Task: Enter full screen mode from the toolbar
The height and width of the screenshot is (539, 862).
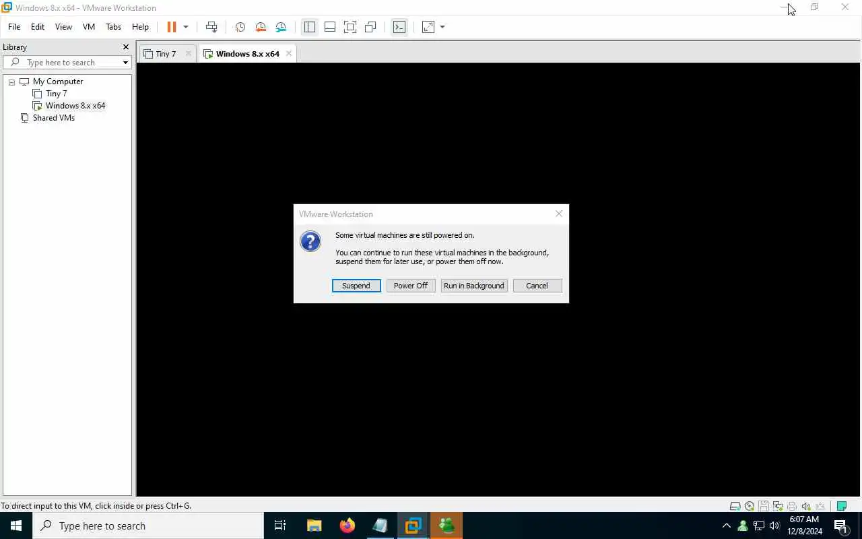Action: point(350,27)
